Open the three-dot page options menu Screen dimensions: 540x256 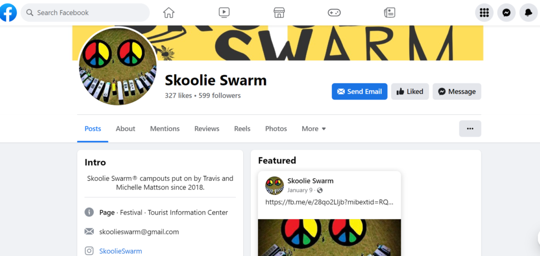pos(470,129)
